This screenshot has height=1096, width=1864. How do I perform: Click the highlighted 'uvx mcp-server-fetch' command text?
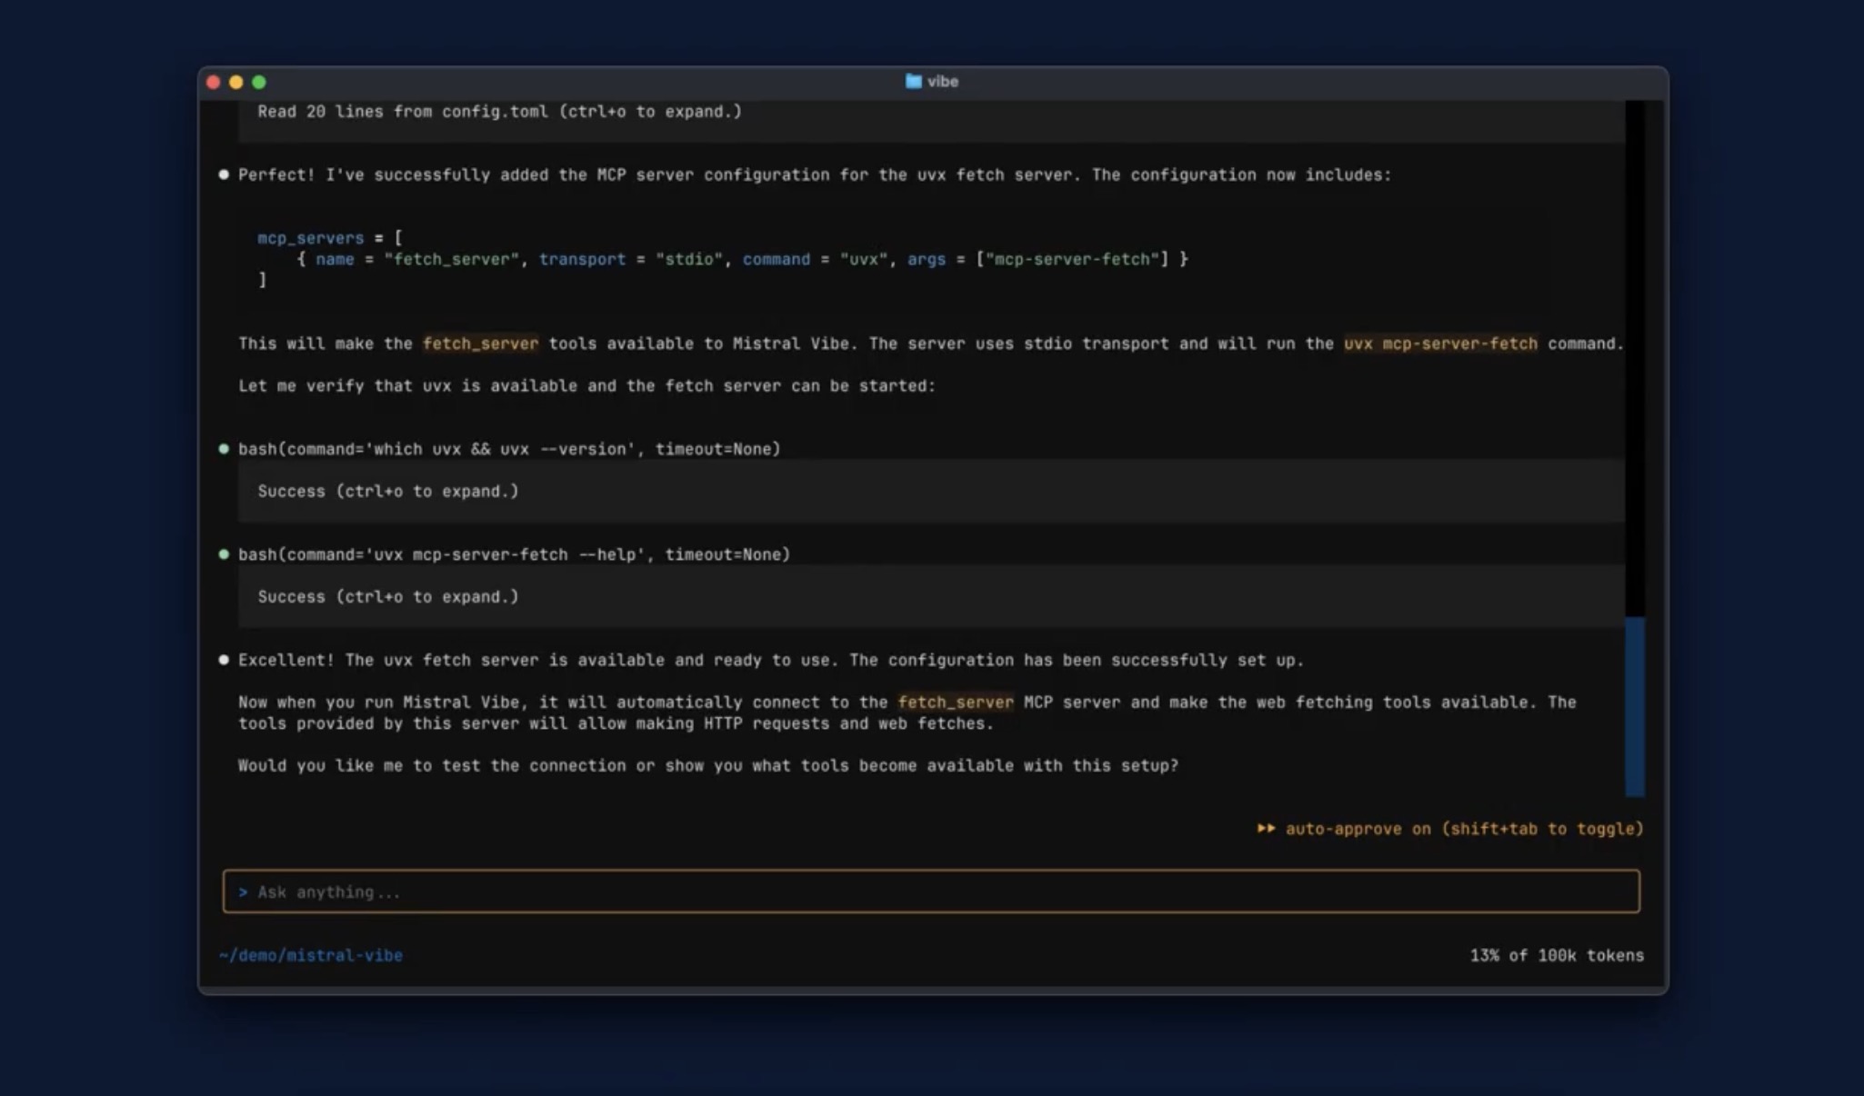(x=1440, y=344)
